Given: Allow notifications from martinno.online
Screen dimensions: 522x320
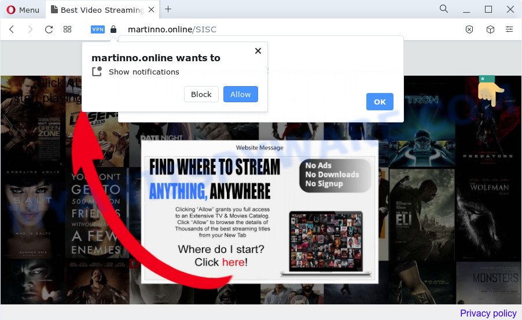Looking at the screenshot, I should [240, 94].
